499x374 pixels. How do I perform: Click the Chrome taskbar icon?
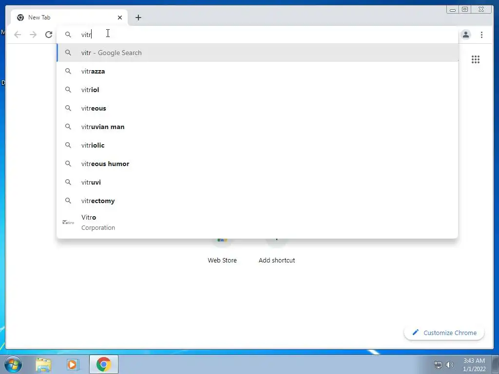tap(104, 364)
